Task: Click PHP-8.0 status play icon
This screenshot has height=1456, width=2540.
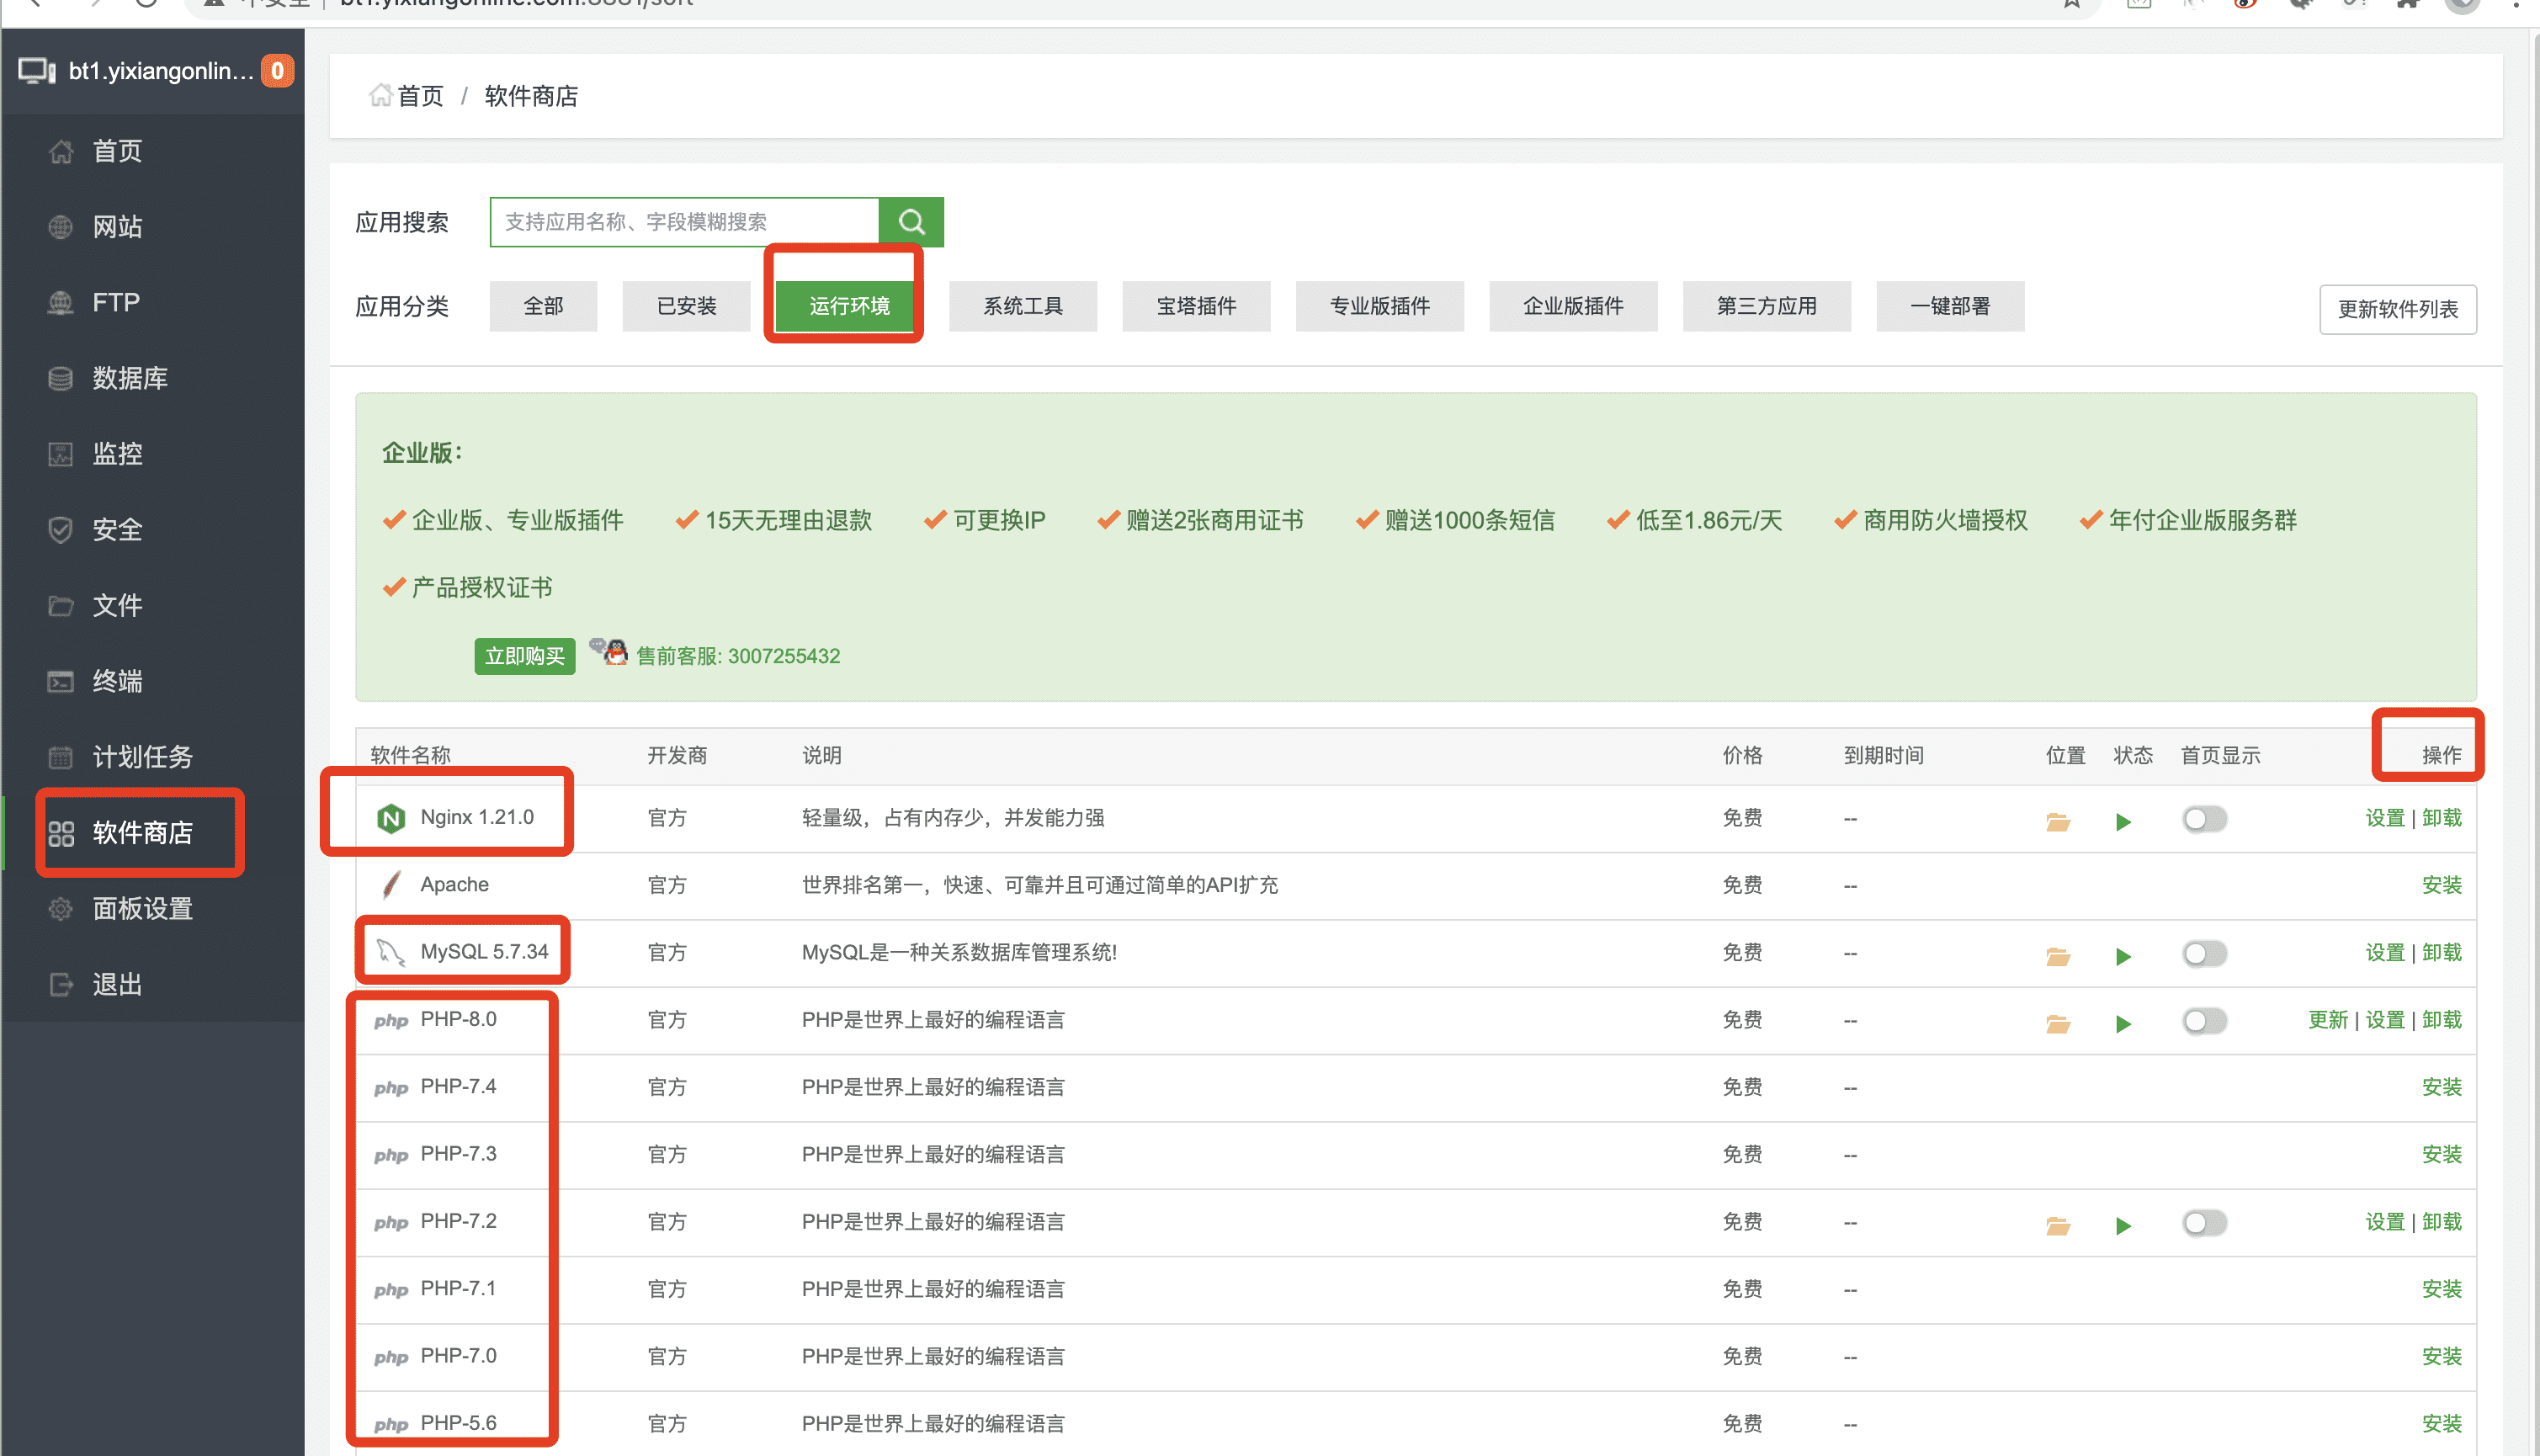Action: (x=2124, y=1024)
